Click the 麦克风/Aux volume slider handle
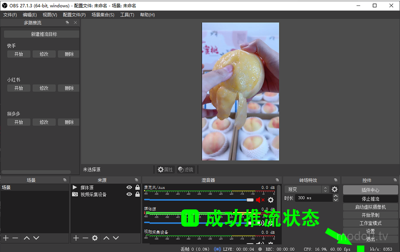The image size is (400, 252). pyautogui.click(x=250, y=200)
